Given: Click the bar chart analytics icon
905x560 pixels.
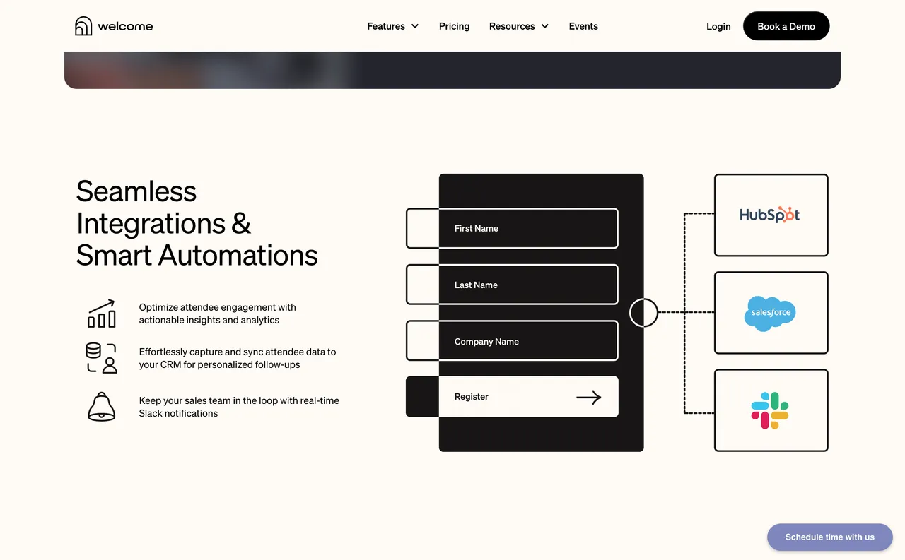Looking at the screenshot, I should tap(101, 313).
